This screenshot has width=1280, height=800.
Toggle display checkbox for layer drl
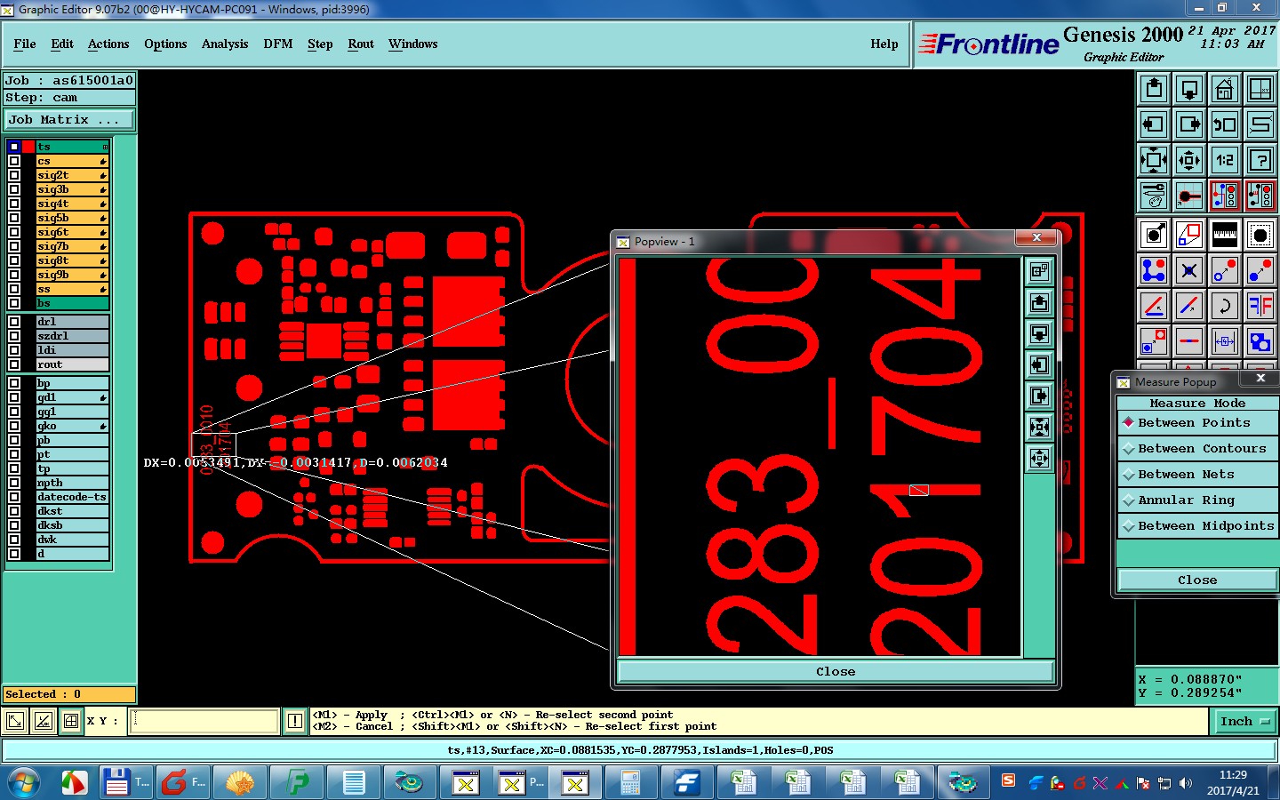[14, 322]
